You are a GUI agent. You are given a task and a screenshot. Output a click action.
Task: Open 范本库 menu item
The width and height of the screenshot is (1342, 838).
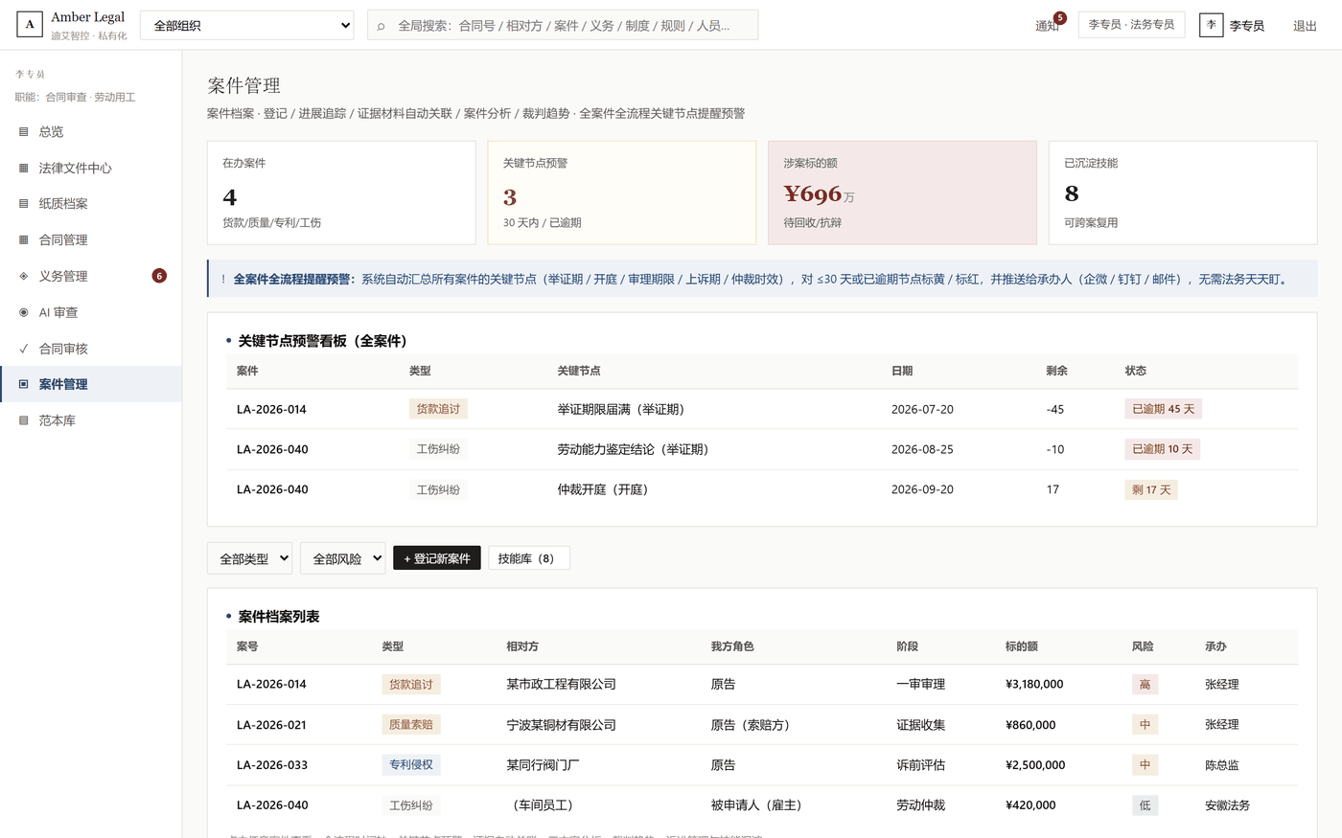90,420
